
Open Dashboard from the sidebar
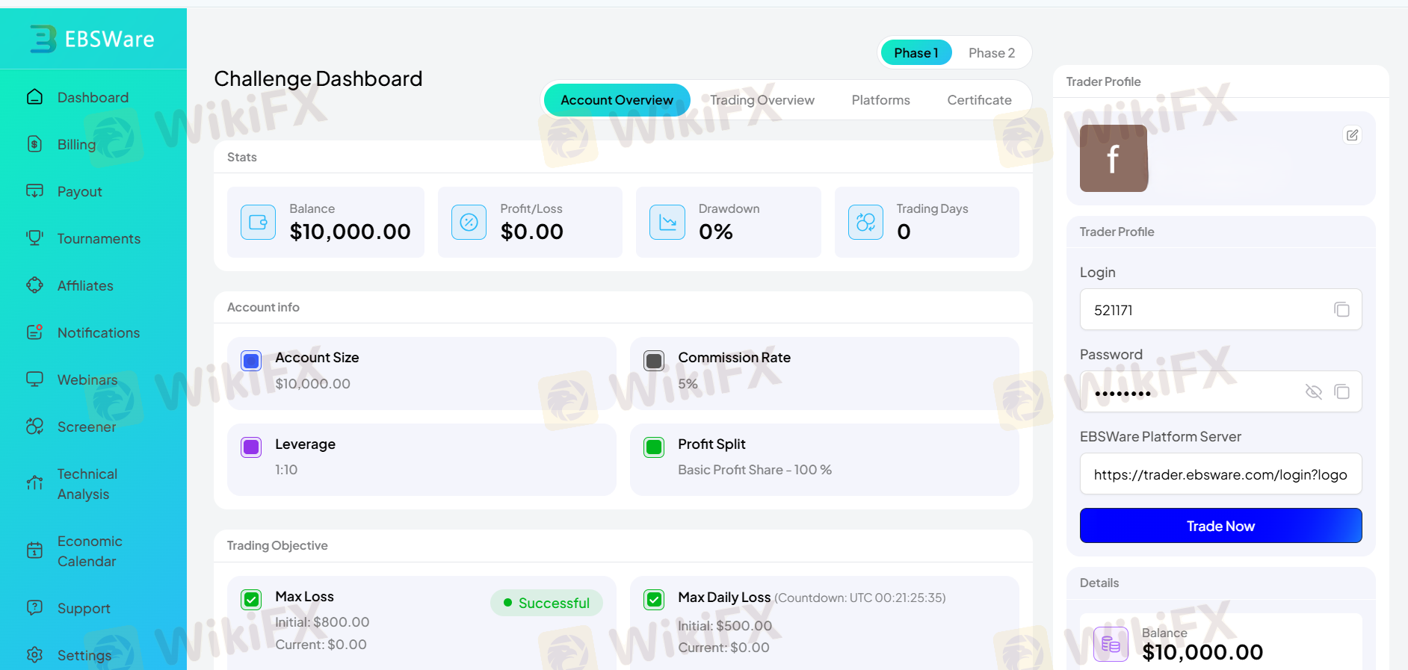[x=93, y=97]
